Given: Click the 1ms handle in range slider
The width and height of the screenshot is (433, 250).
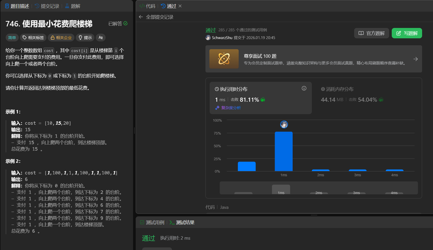Looking at the screenshot, I should point(281,190).
